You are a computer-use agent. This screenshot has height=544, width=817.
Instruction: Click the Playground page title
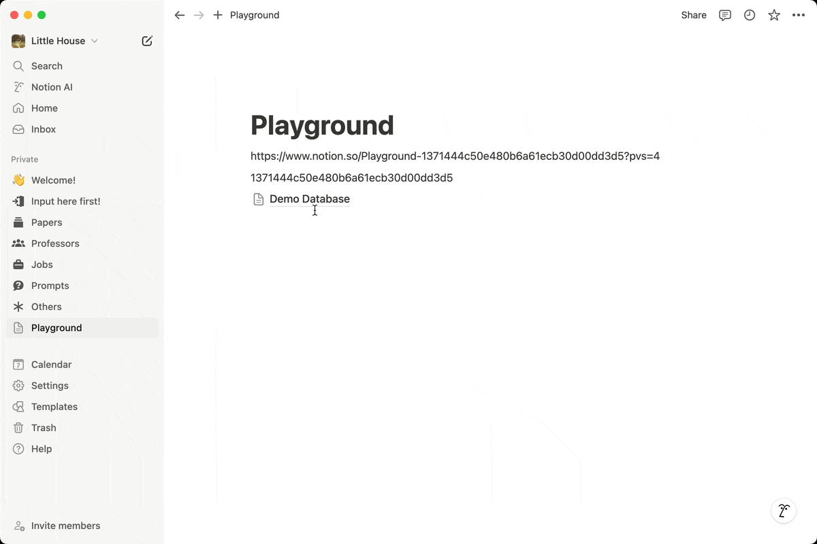click(x=322, y=125)
